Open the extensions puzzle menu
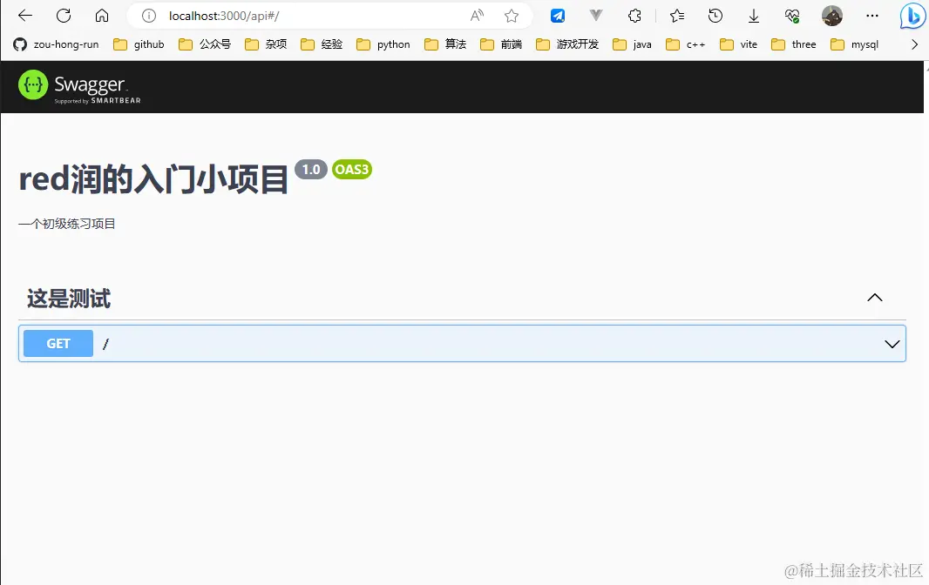929x585 pixels. click(634, 16)
